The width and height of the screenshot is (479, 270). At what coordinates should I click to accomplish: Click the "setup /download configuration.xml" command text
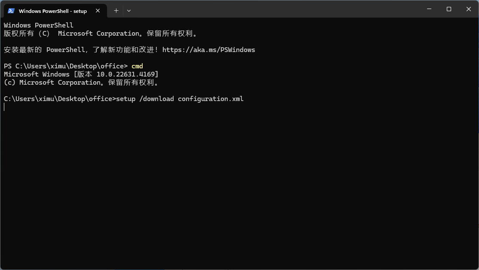[180, 99]
